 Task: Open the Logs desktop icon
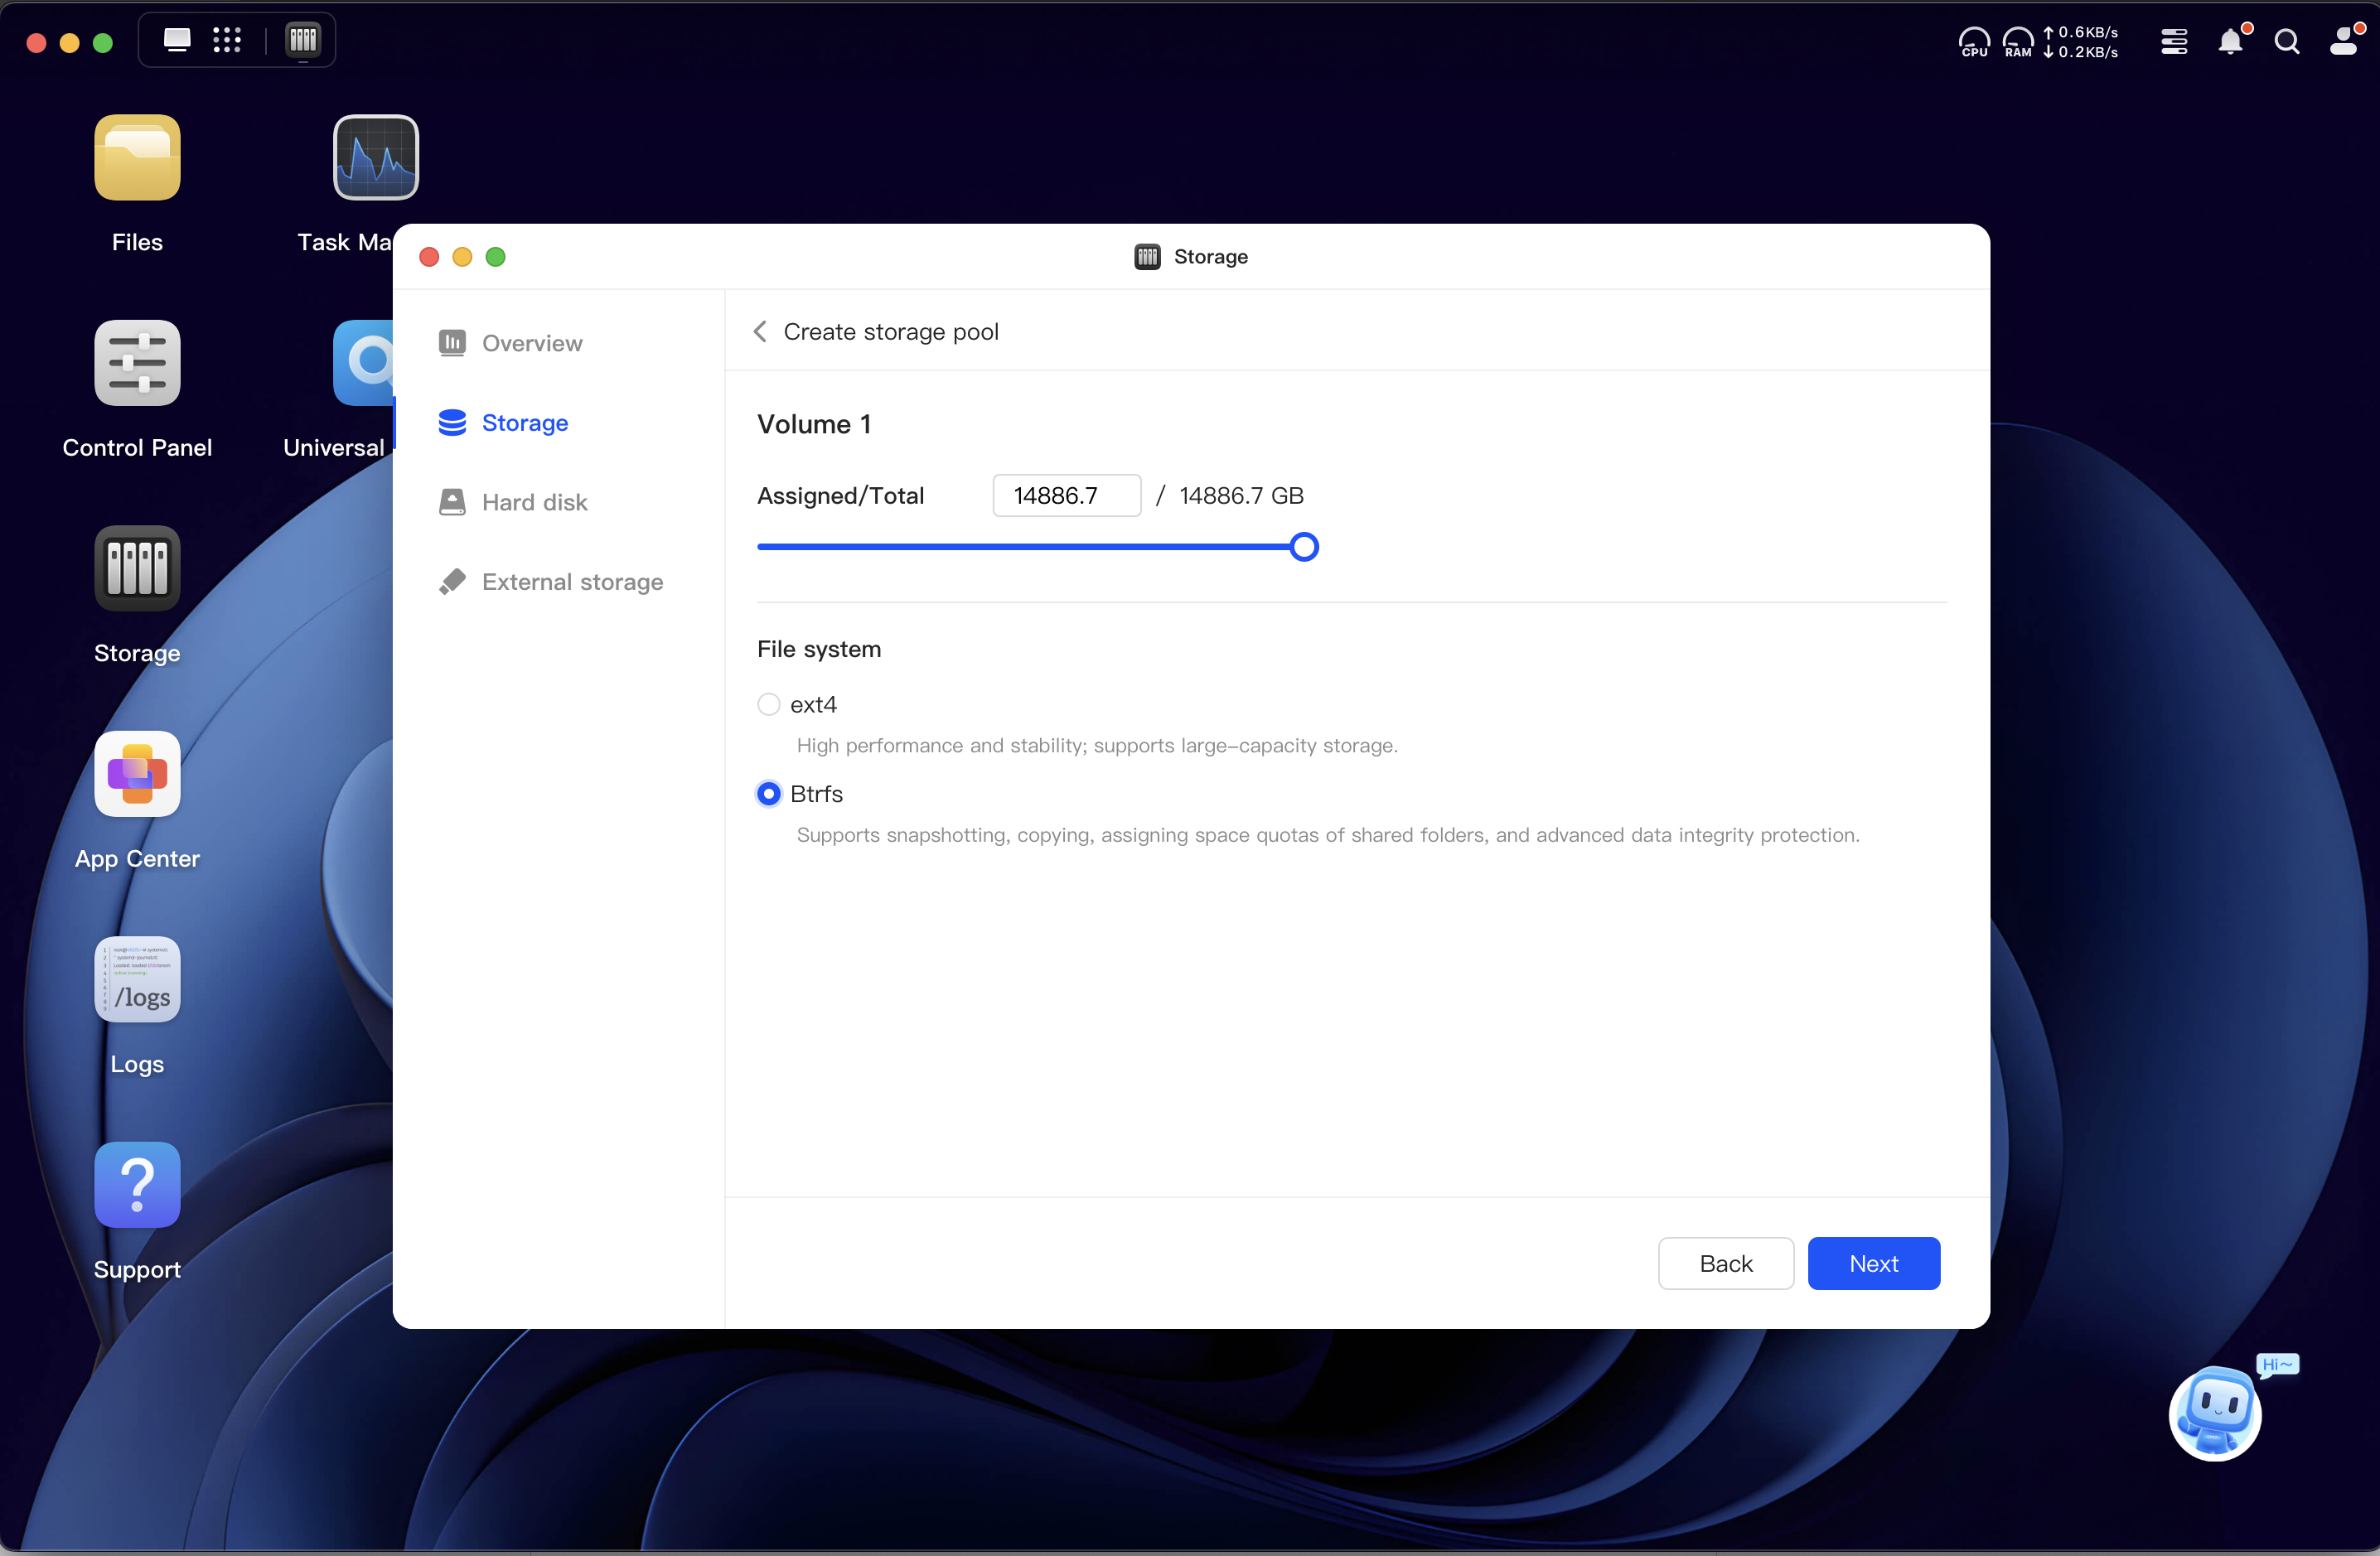coord(137,979)
